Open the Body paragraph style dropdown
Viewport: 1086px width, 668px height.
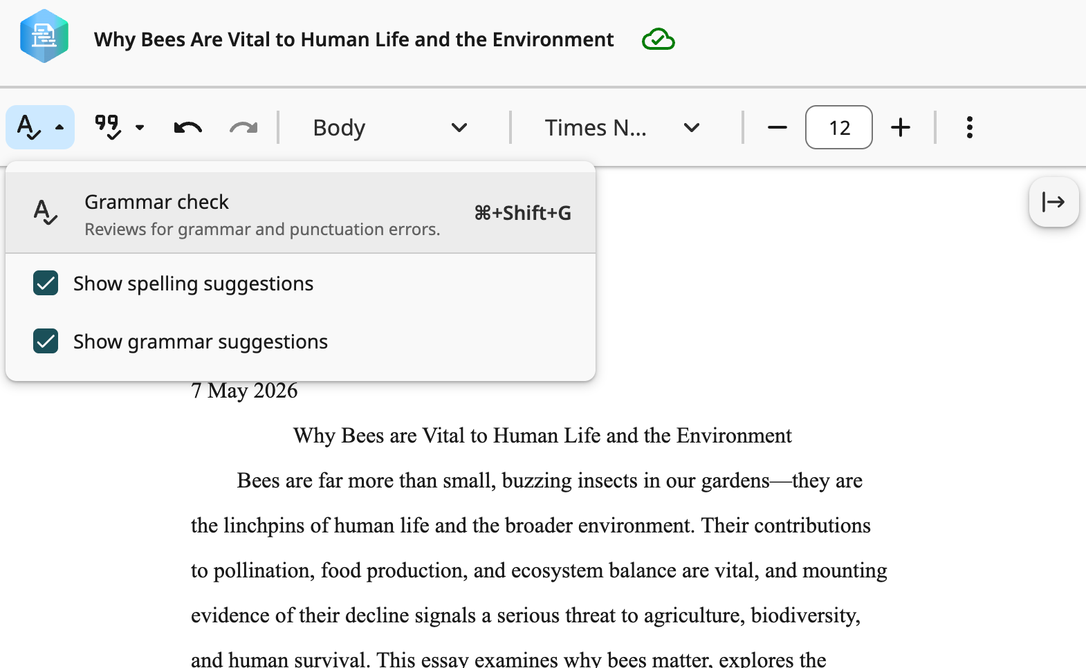pyautogui.click(x=390, y=127)
